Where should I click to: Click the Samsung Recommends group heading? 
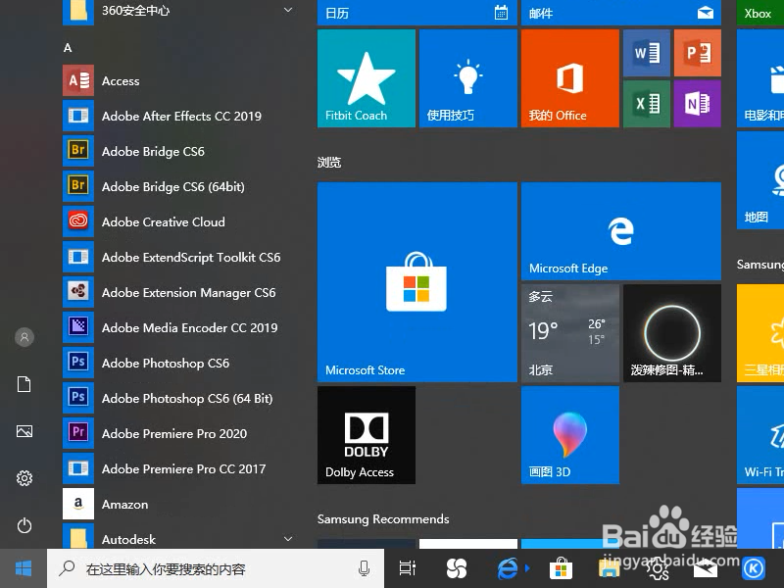point(383,519)
